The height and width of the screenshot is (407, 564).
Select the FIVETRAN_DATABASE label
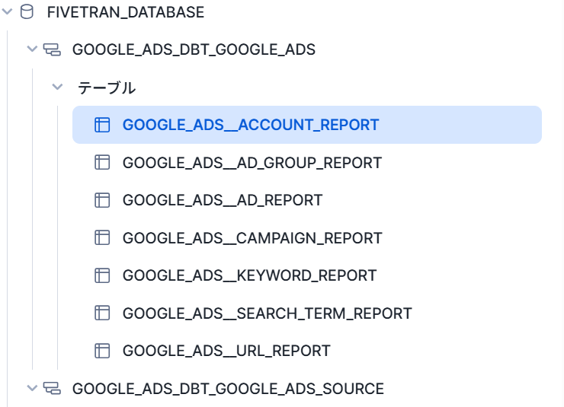126,12
